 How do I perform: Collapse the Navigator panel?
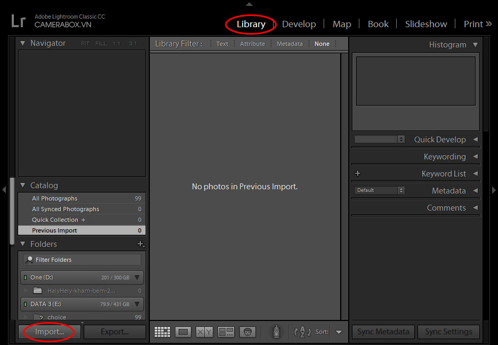(23, 43)
